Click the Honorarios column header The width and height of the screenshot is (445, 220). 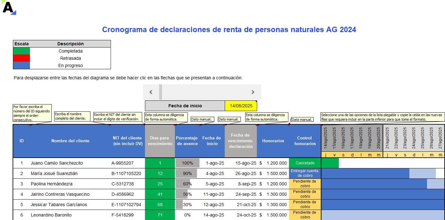[x=273, y=141]
